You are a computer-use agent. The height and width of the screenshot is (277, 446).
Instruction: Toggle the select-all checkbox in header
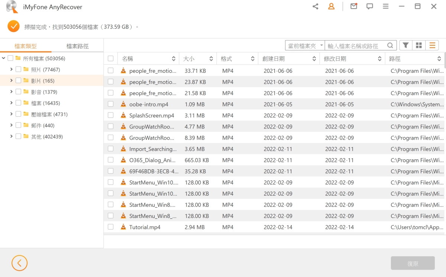111,59
